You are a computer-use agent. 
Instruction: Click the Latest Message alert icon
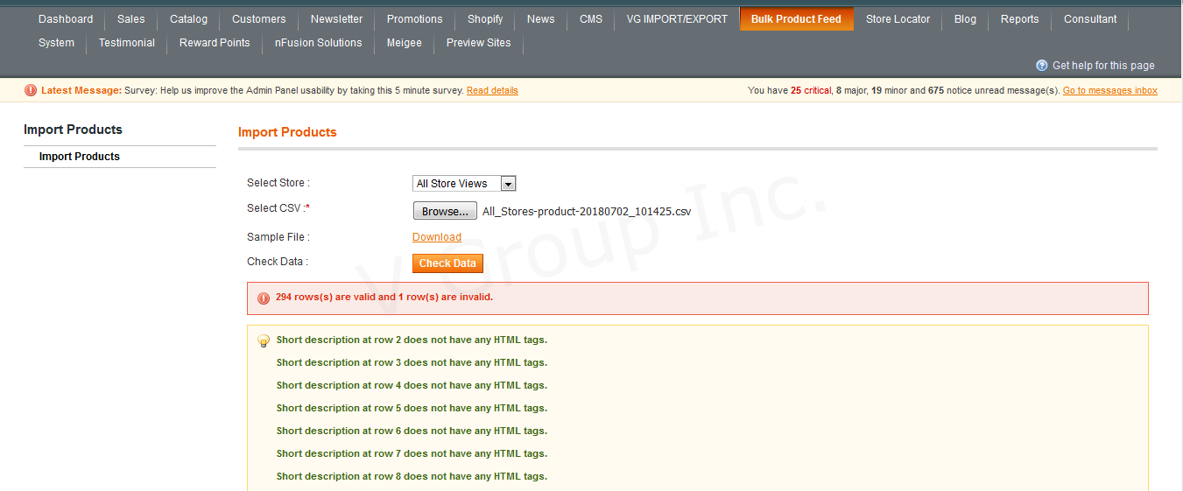[31, 90]
